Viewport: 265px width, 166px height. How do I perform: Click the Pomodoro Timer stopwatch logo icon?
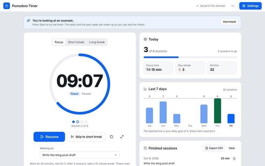coord(7,6)
